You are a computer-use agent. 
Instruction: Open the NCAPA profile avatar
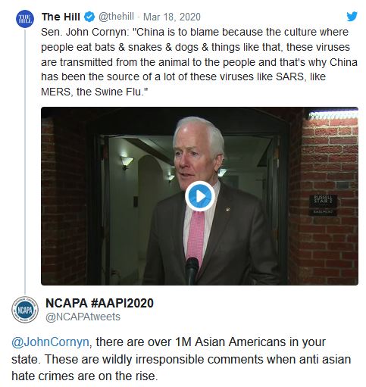coord(25,310)
